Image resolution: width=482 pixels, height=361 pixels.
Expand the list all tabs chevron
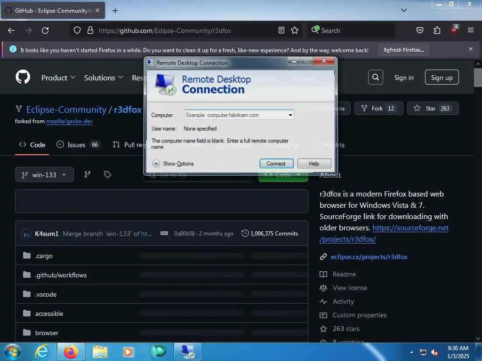[403, 10]
